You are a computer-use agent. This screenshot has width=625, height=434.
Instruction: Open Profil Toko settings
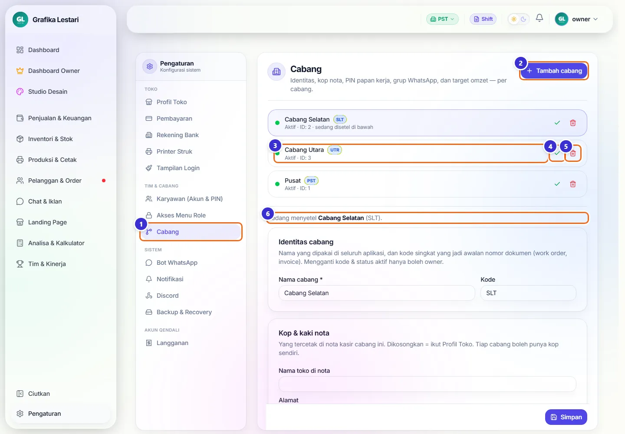point(191,102)
